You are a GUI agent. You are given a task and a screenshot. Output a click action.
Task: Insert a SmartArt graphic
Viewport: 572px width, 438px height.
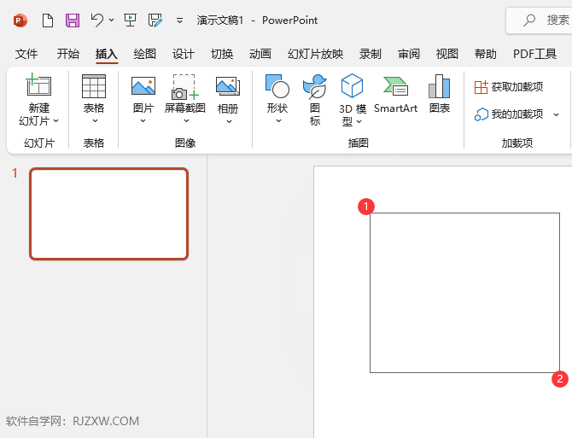[x=395, y=86]
